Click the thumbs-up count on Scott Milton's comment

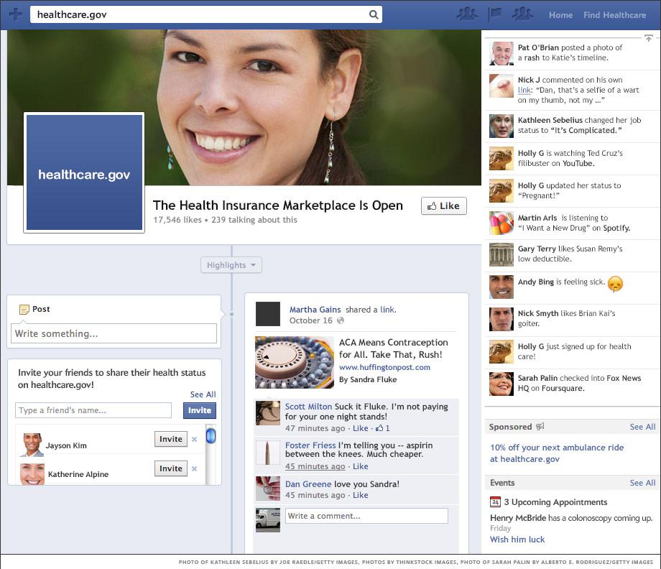point(383,428)
